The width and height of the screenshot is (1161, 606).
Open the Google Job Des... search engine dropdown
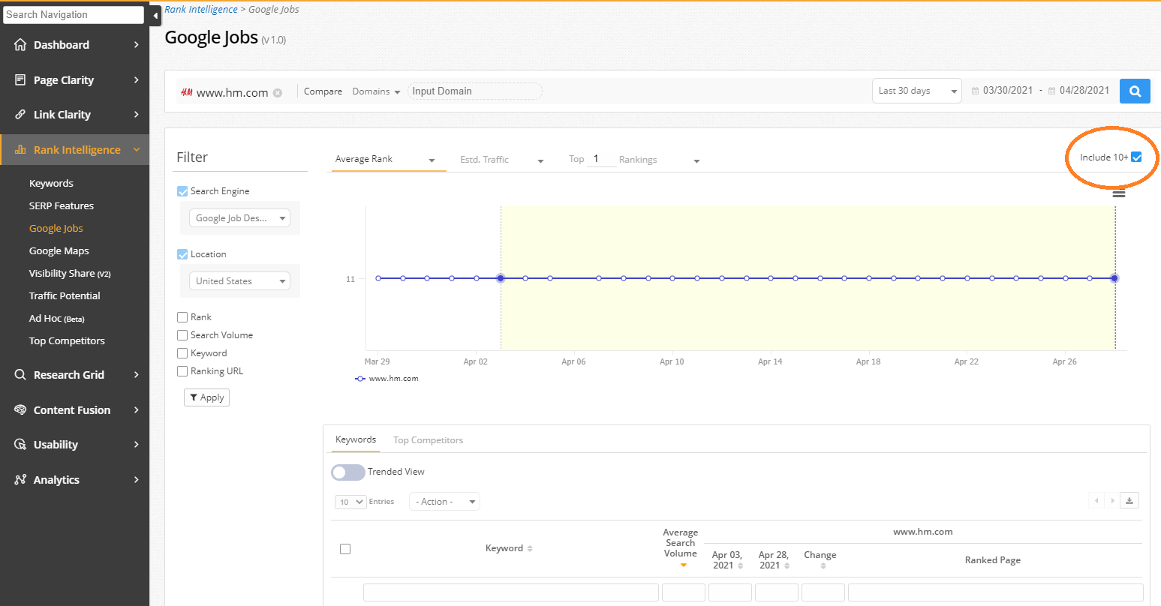(239, 218)
